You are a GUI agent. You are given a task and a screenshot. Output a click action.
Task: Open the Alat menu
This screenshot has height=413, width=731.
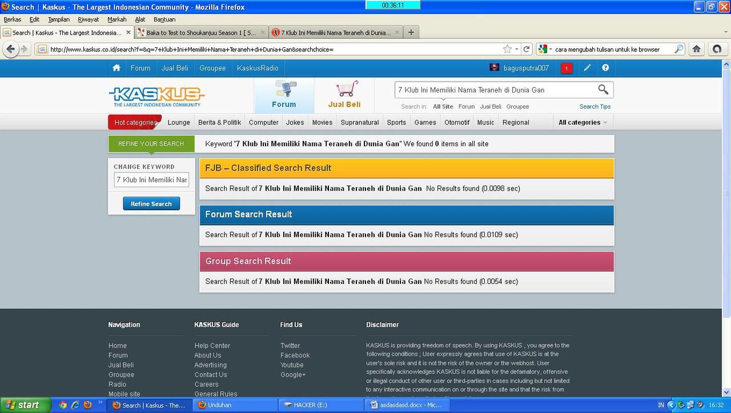click(140, 19)
